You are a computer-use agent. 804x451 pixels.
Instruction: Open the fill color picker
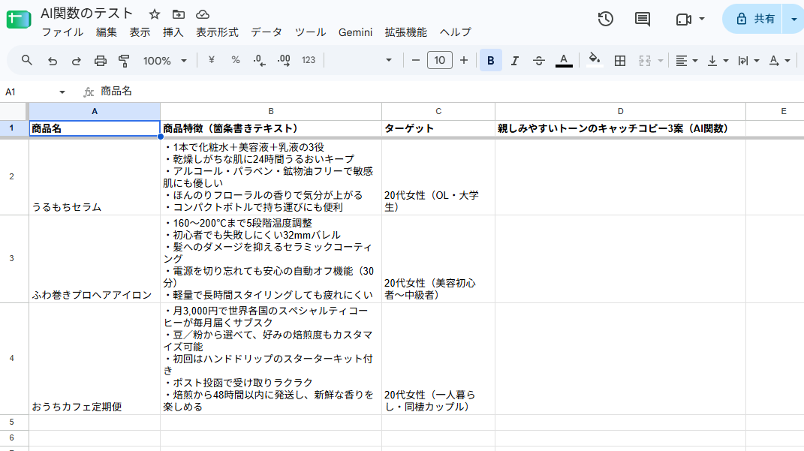(595, 61)
